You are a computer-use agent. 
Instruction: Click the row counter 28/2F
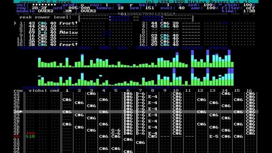tap(40, 8)
